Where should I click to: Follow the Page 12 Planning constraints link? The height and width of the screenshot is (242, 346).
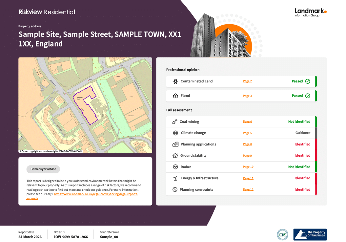point(248,189)
